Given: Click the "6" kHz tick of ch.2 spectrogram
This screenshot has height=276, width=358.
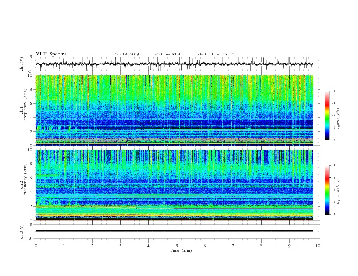Looking at the screenshot, I should tap(32, 178).
